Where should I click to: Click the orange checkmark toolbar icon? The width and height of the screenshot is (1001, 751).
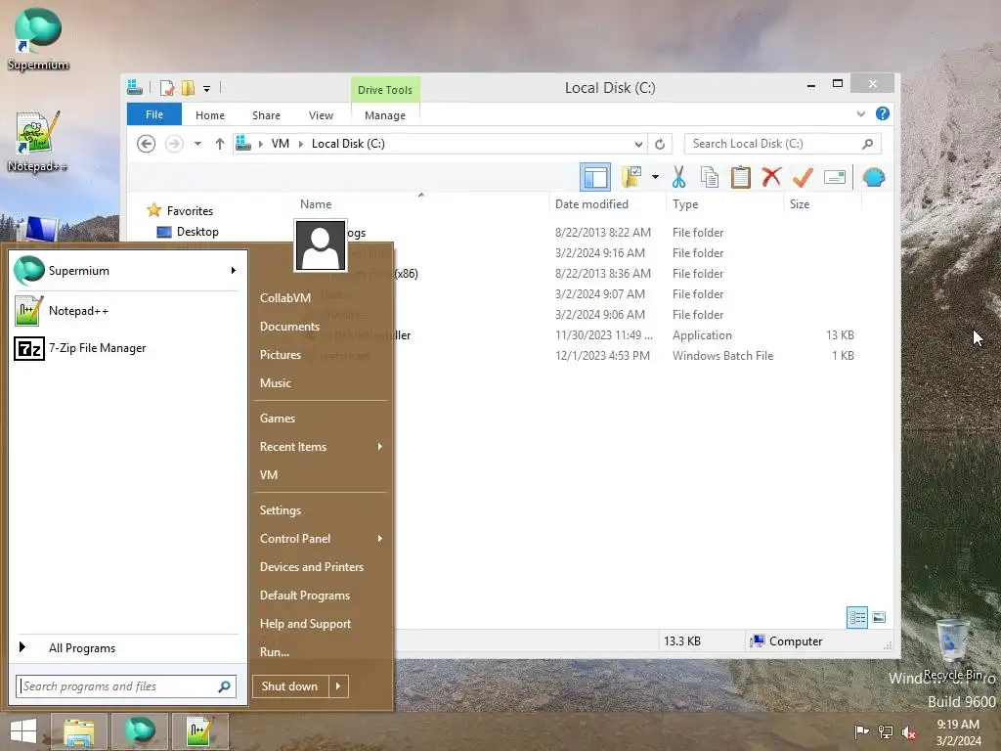[x=803, y=177]
